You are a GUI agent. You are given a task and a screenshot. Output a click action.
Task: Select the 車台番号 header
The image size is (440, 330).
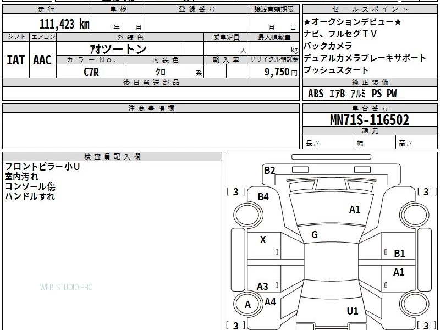pyautogui.click(x=370, y=108)
